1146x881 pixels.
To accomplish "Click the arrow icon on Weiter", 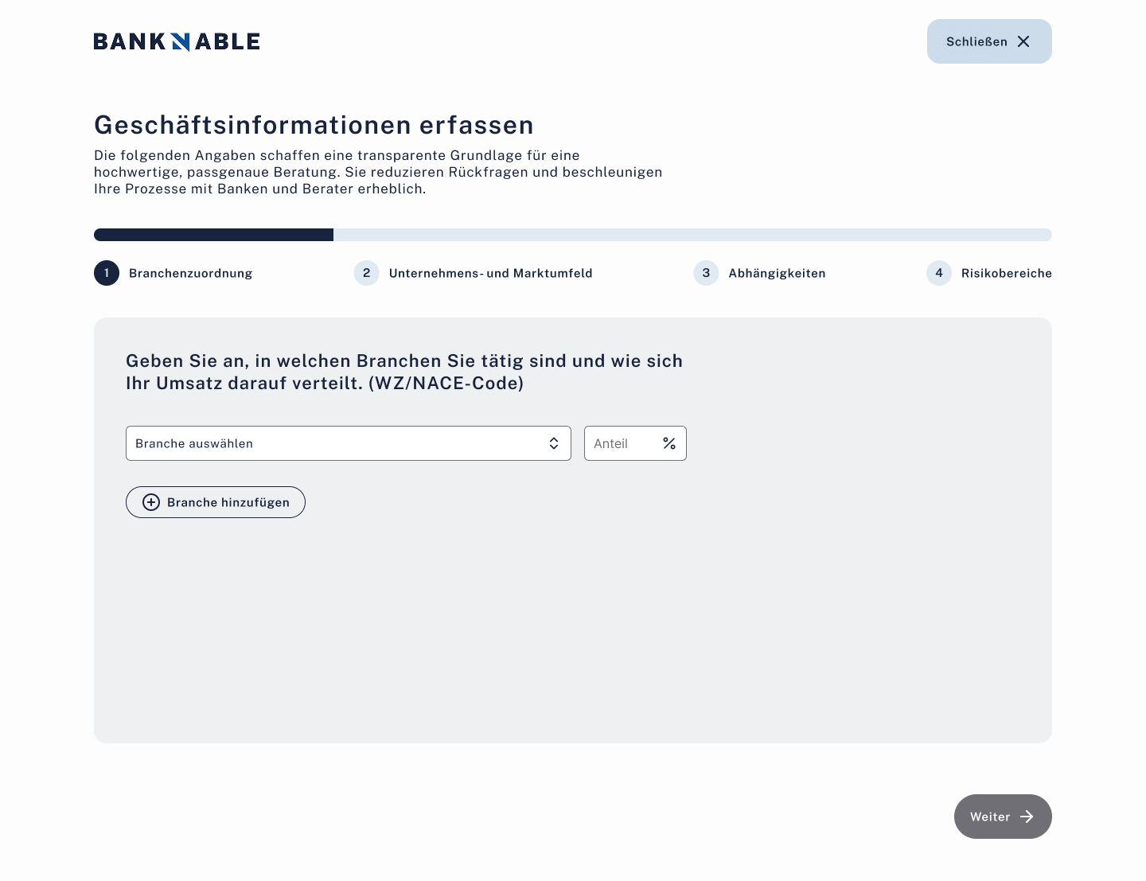I will point(1027,817).
